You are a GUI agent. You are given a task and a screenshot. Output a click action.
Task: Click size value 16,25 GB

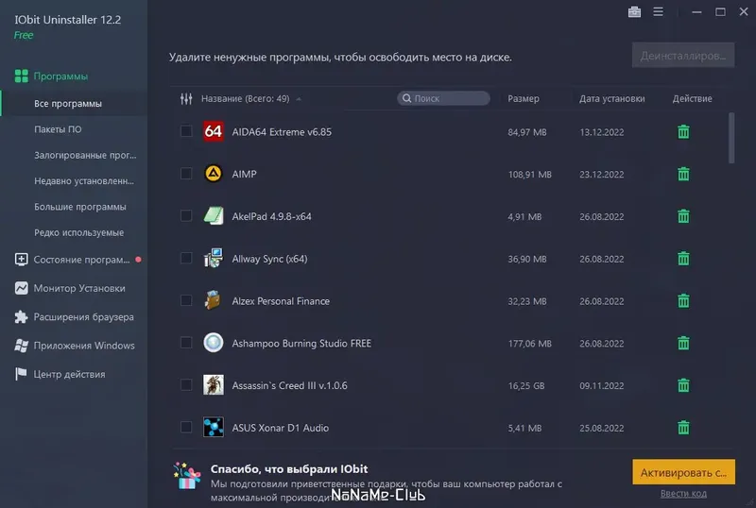(x=526, y=385)
